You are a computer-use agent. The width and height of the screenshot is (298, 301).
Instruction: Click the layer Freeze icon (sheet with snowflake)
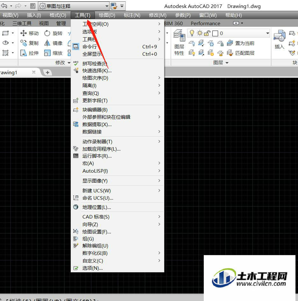(x=211, y=43)
